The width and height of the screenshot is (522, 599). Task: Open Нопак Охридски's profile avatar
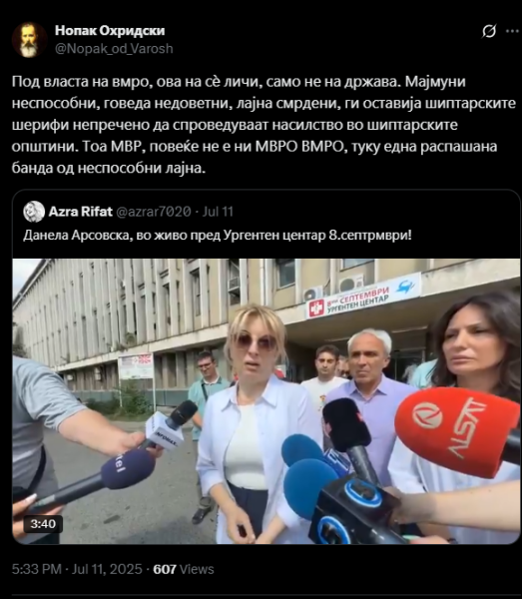(x=29, y=40)
